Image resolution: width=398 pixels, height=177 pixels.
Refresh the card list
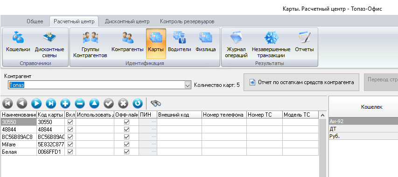click(138, 103)
